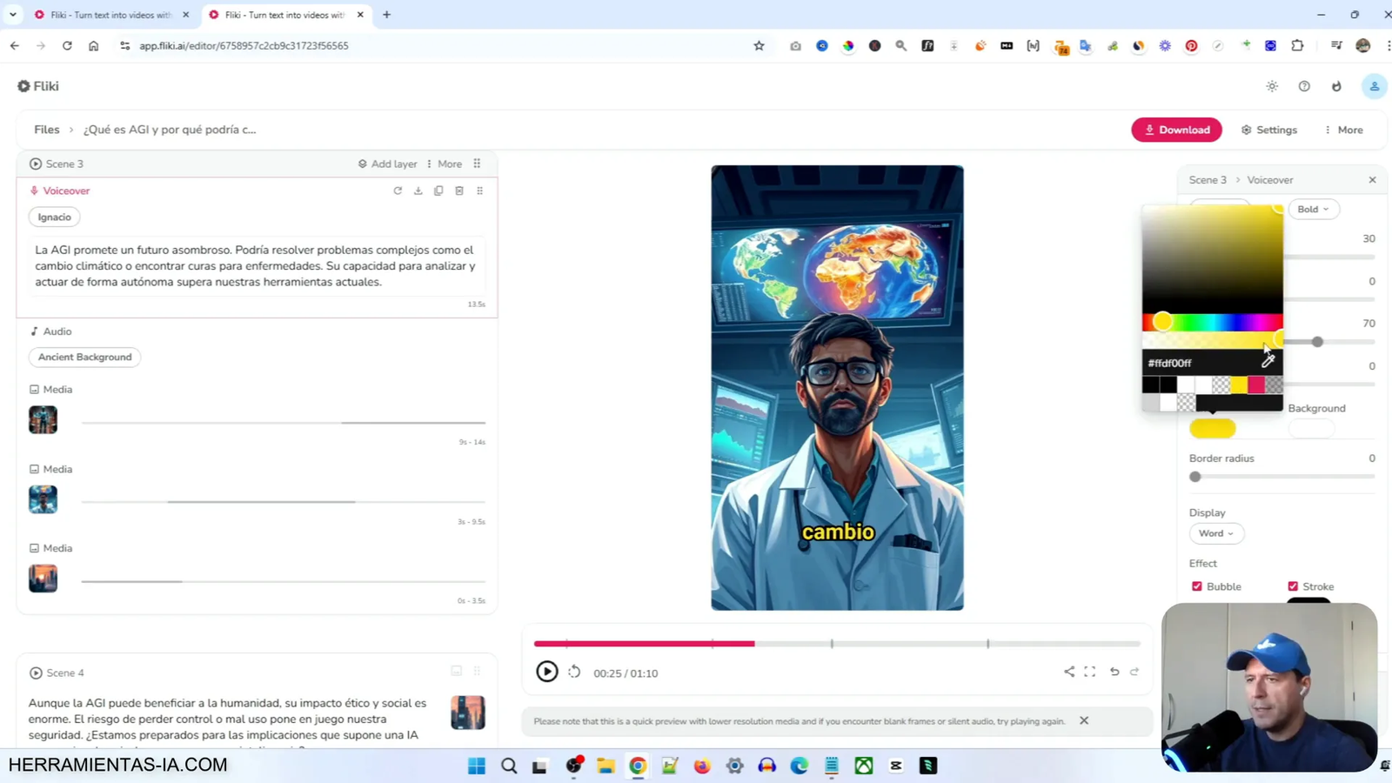This screenshot has width=1392, height=783.
Task: Undo the last edit
Action: [1114, 671]
